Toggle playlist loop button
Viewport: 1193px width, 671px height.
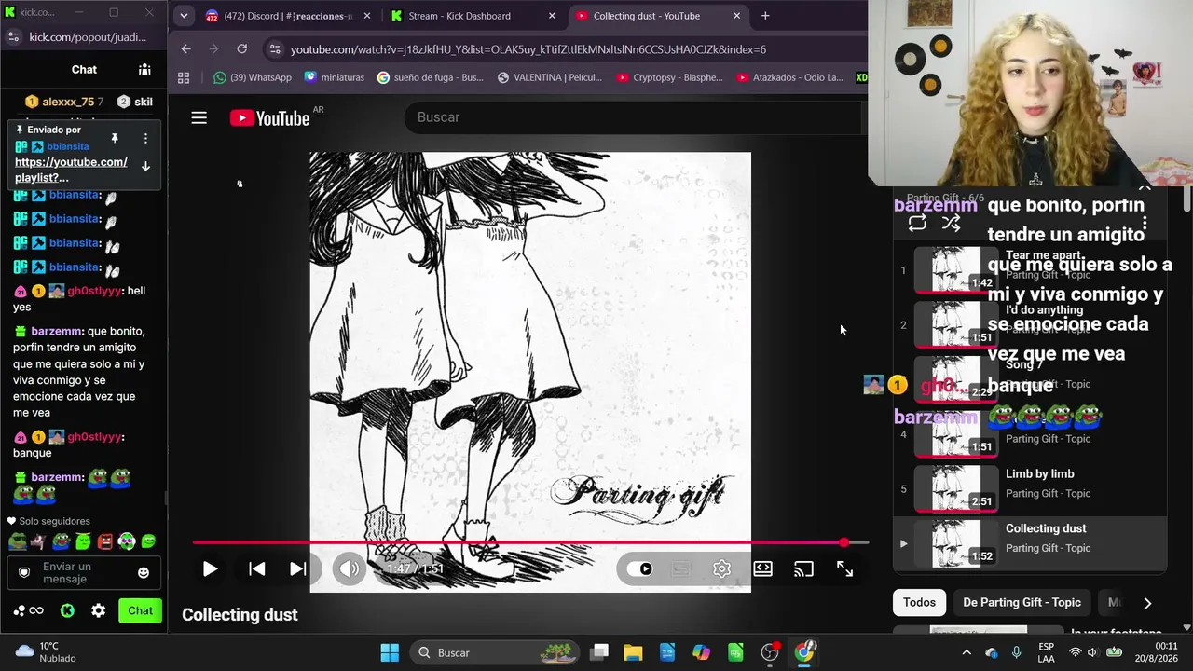pyautogui.click(x=917, y=223)
